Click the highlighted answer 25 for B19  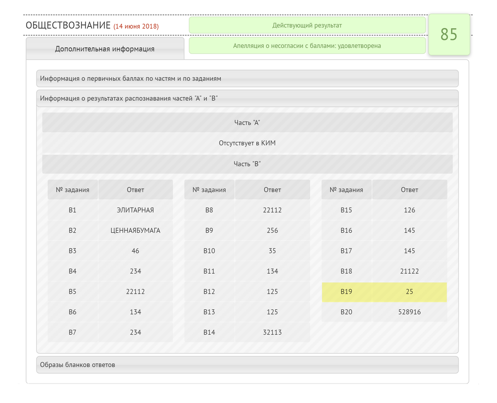click(409, 292)
